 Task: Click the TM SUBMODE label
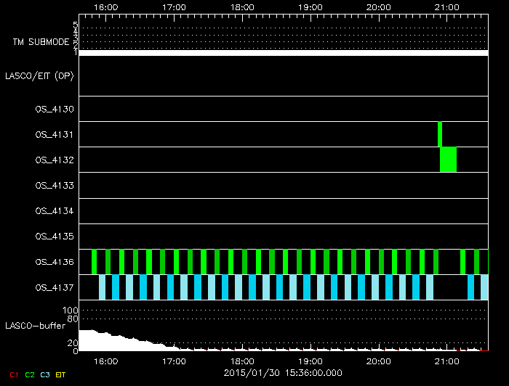[41, 41]
